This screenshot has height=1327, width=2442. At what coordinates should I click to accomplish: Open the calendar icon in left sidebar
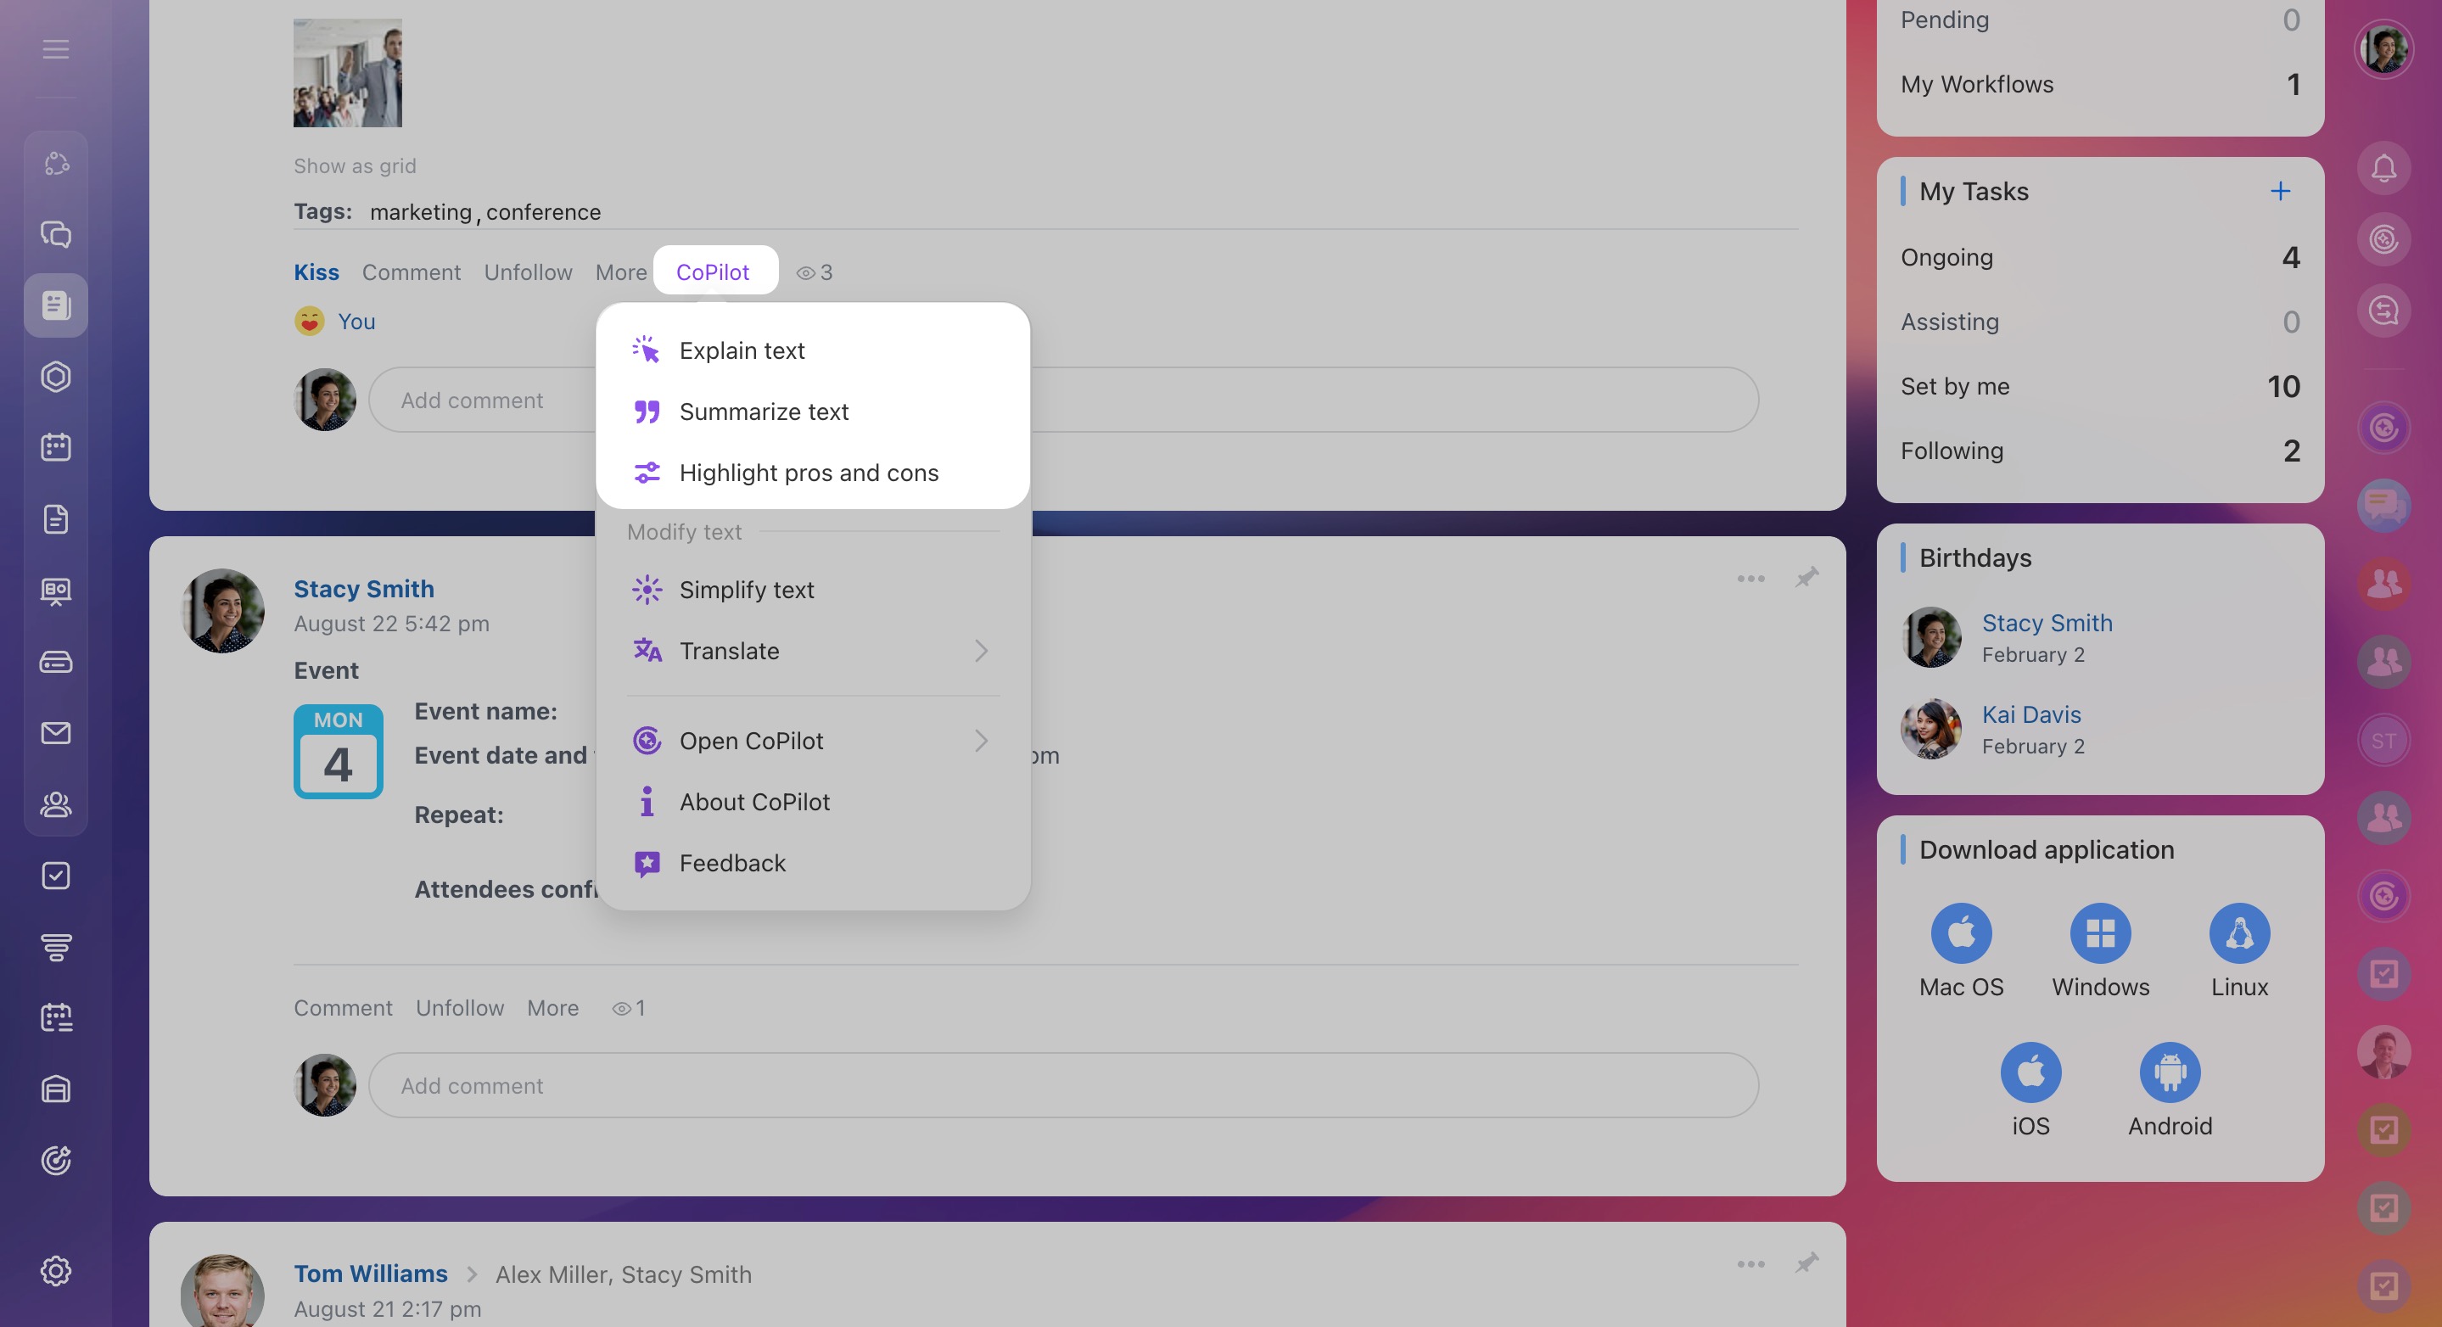[56, 446]
